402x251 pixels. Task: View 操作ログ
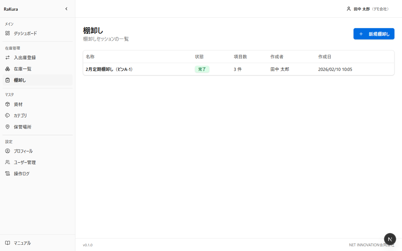[37, 174]
